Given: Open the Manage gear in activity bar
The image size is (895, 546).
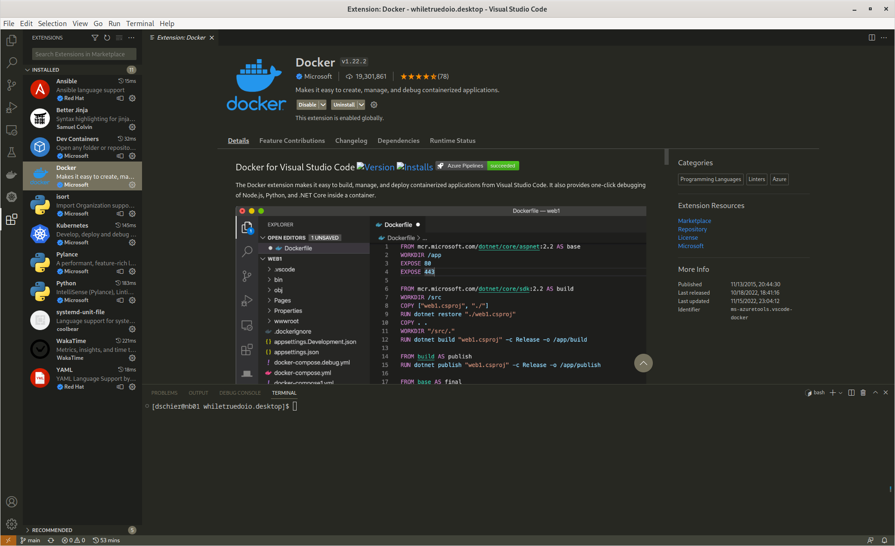Looking at the screenshot, I should click(x=12, y=524).
